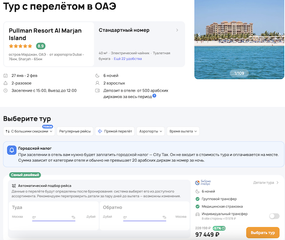Expand the Аэропорты dropdown filter
Screen dimensions: 285x240
point(151,131)
